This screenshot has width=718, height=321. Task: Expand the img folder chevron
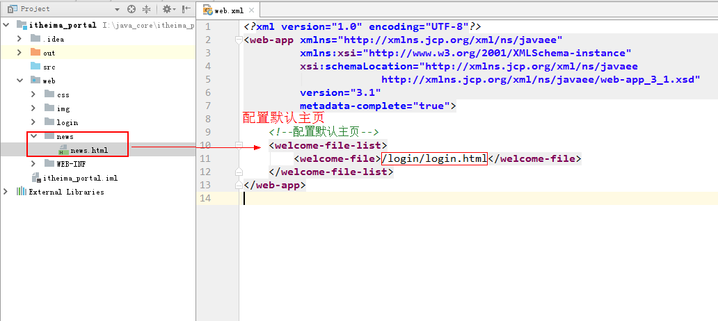(x=33, y=108)
